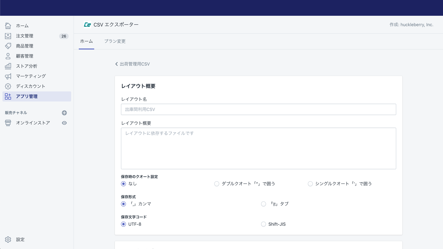This screenshot has width=443, height=249.
Task: Add a sales channel with plus icon
Action: point(64,113)
